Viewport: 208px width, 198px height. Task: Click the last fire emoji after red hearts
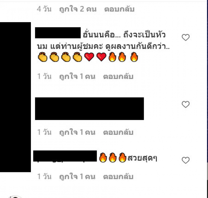point(134,57)
